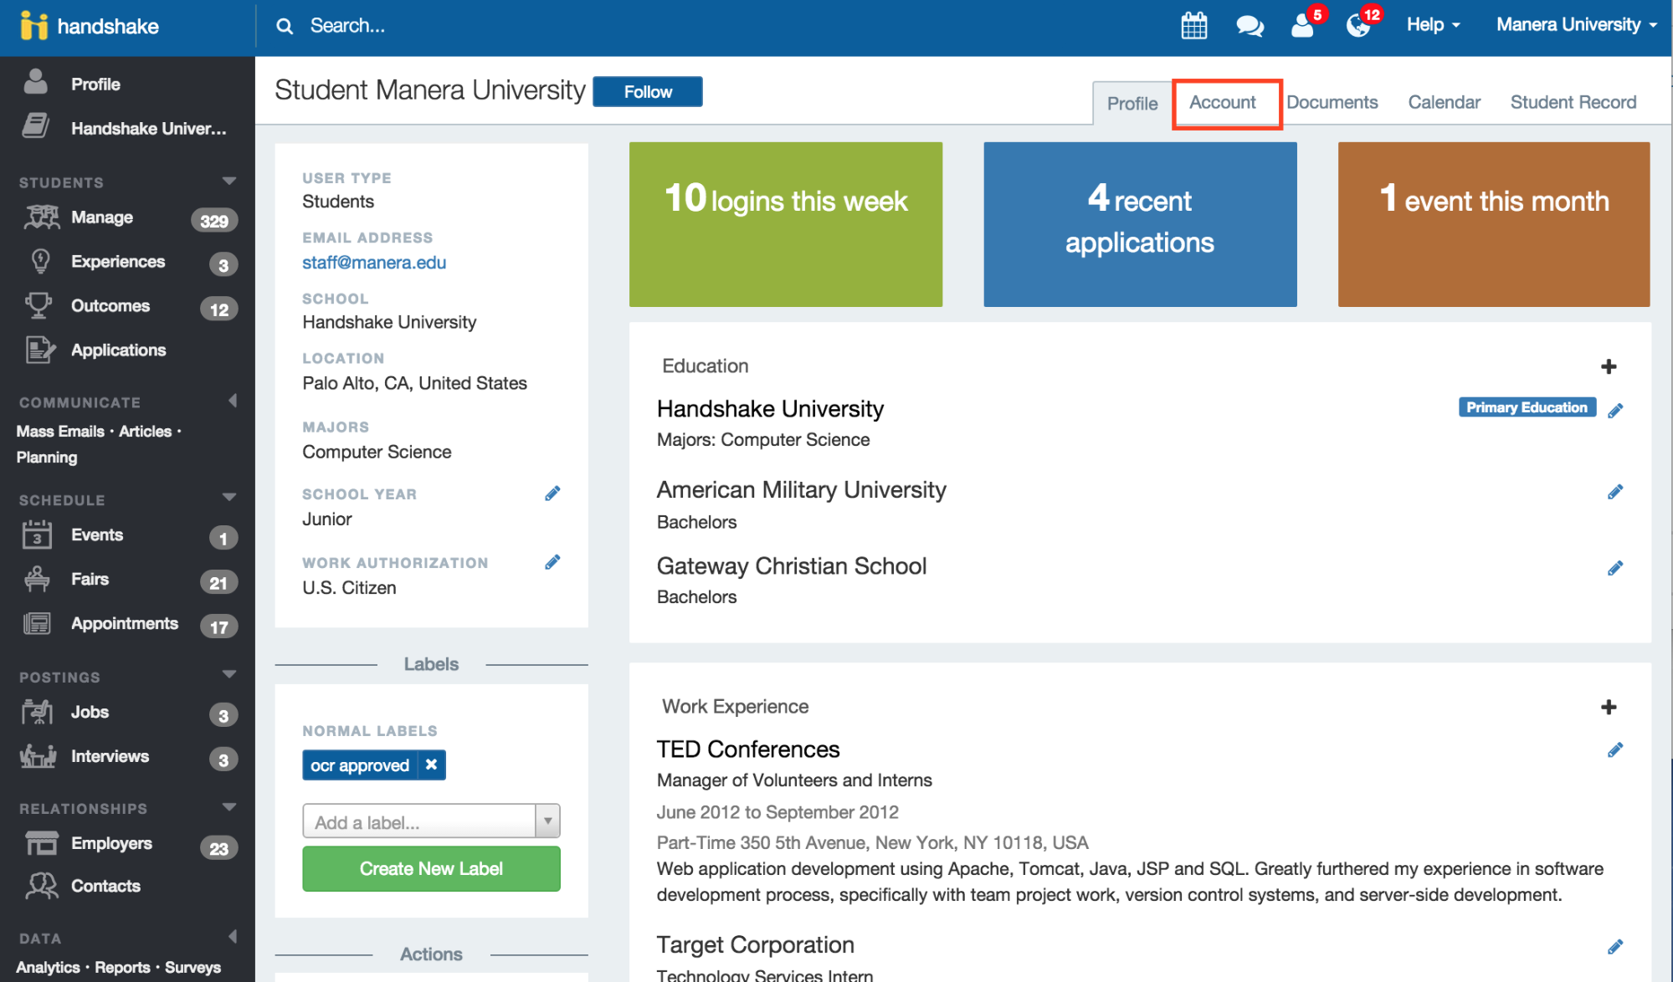
Task: Open Events calendar icon in sidebar
Action: pos(37,534)
